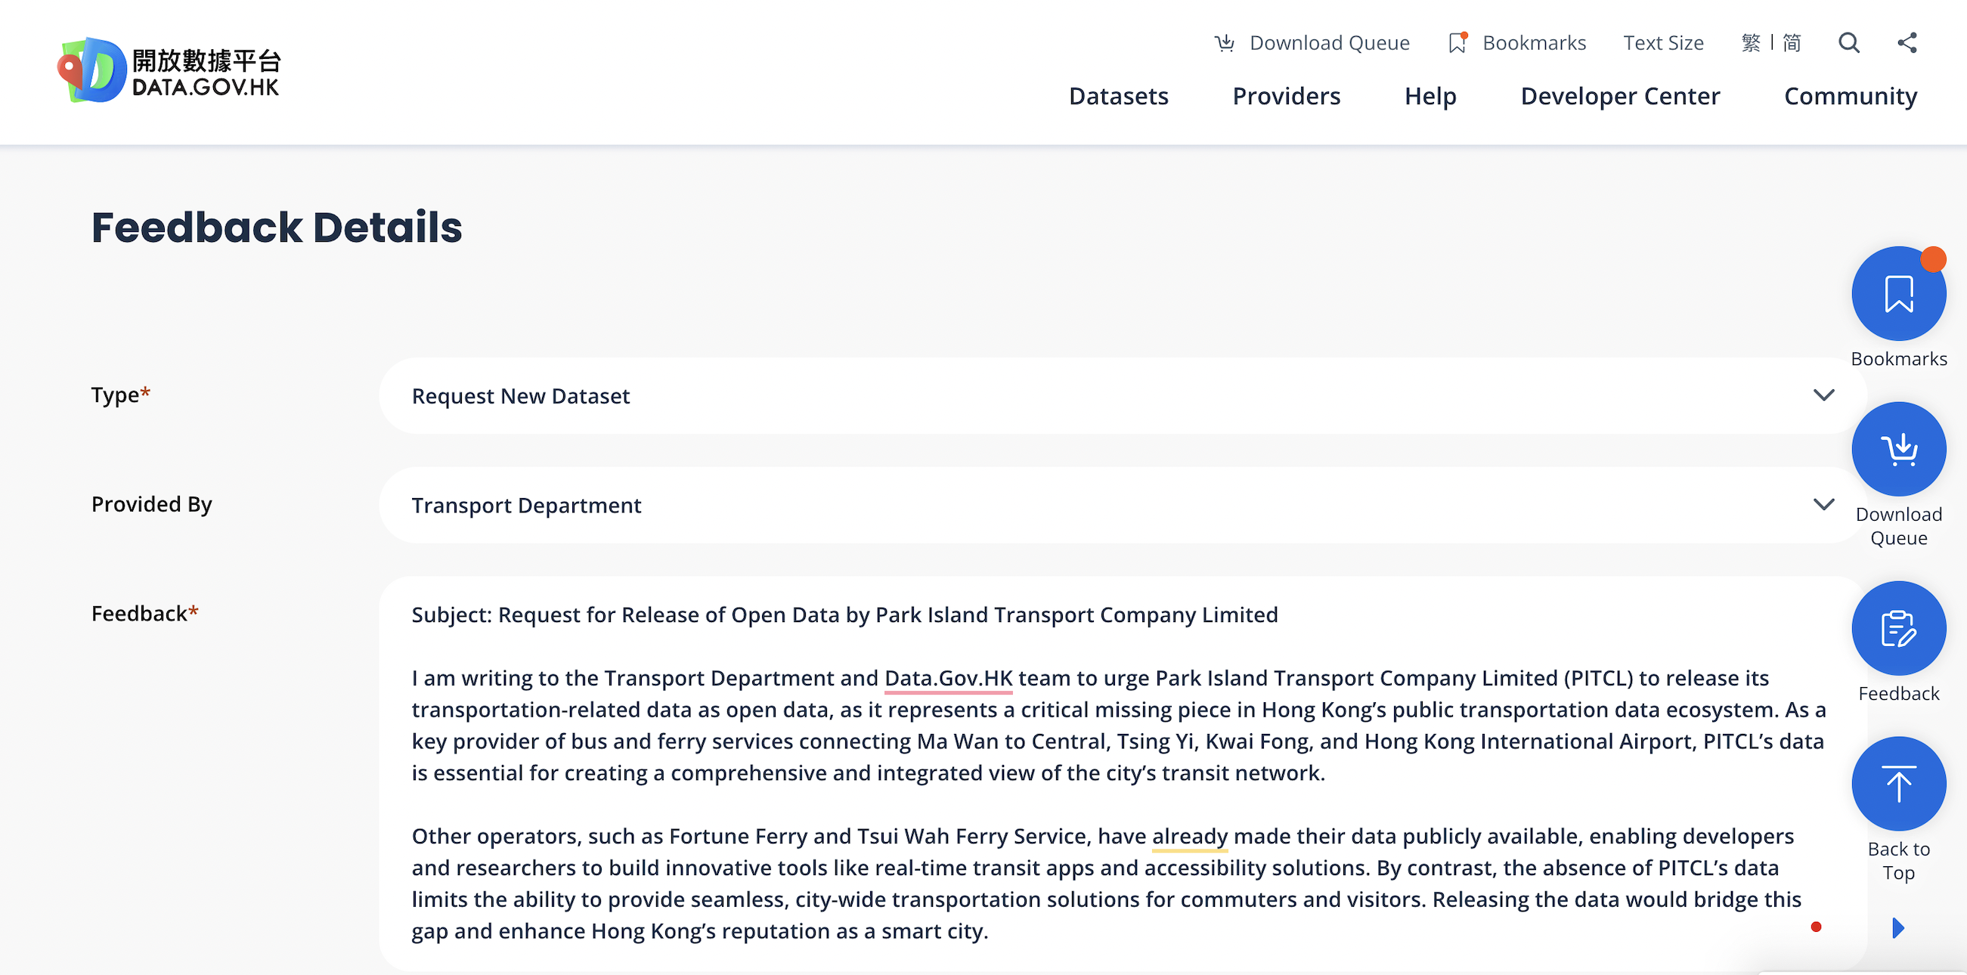Screen dimensions: 1967x975
Task: Click header Bookmarks flag icon
Action: point(1457,44)
